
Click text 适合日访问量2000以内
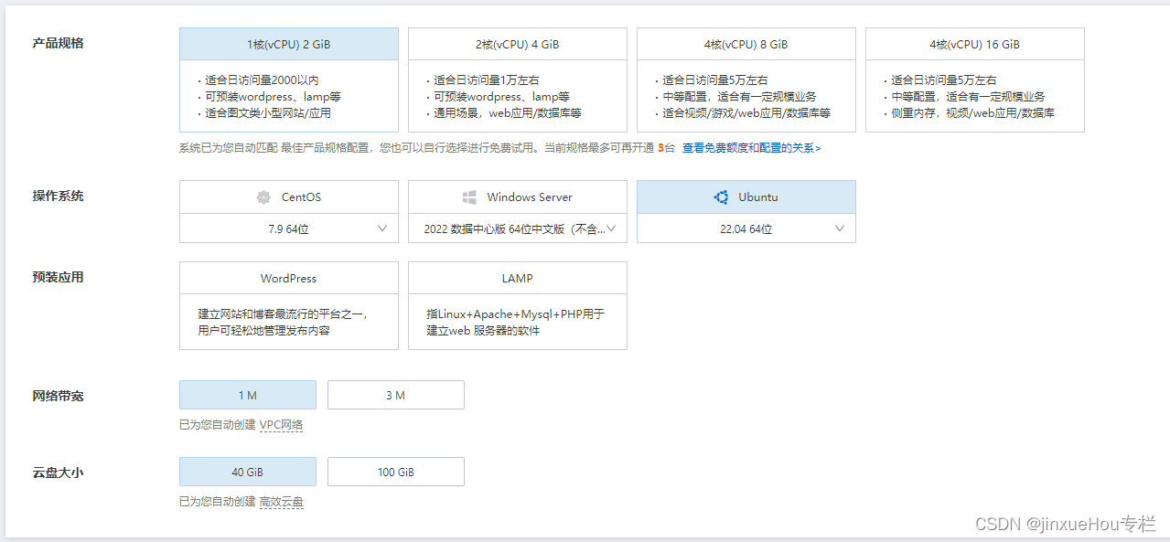point(262,80)
